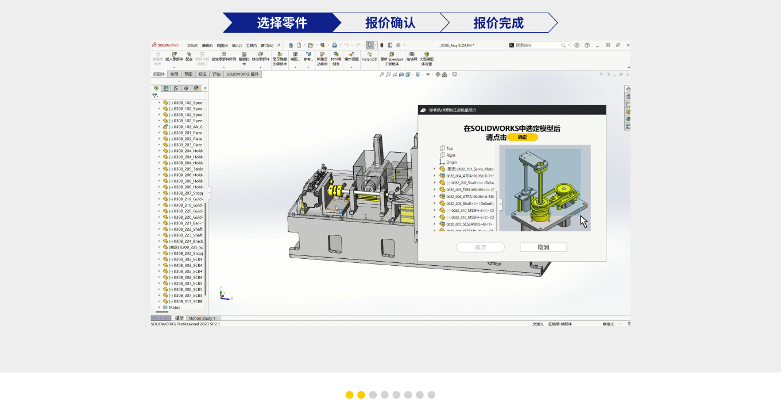
Task: Open the 工具(T) menu
Action: tap(252, 45)
